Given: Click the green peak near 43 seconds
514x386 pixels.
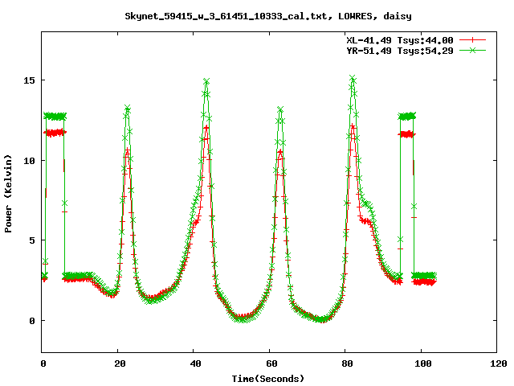Looking at the screenshot, I should point(206,81).
